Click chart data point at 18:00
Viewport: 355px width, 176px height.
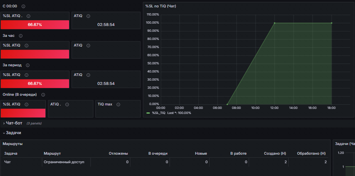tap(331, 23)
